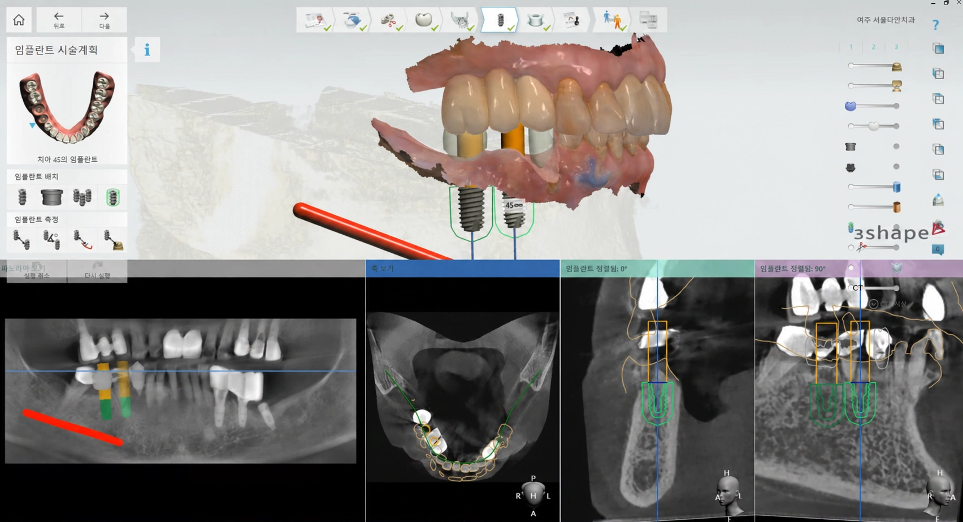The height and width of the screenshot is (522, 963).
Task: Open the handover to partner workflow step
Action: 611,20
